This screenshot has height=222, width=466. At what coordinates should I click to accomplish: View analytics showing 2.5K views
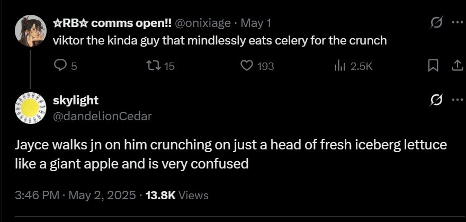click(x=353, y=66)
